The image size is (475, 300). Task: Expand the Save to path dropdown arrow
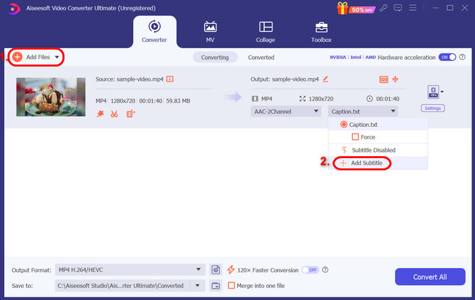(x=197, y=286)
